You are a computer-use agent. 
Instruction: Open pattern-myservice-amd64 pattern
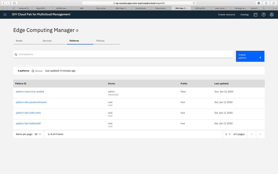click(30, 92)
